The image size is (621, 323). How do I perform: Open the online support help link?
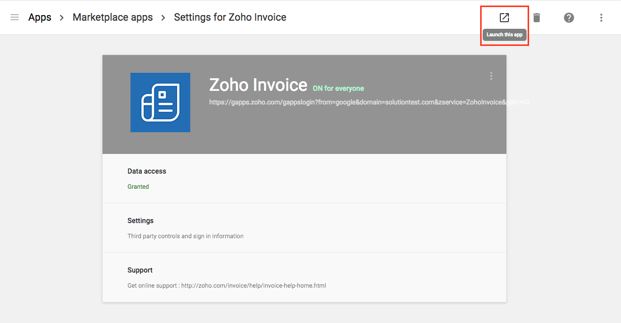[x=253, y=286]
